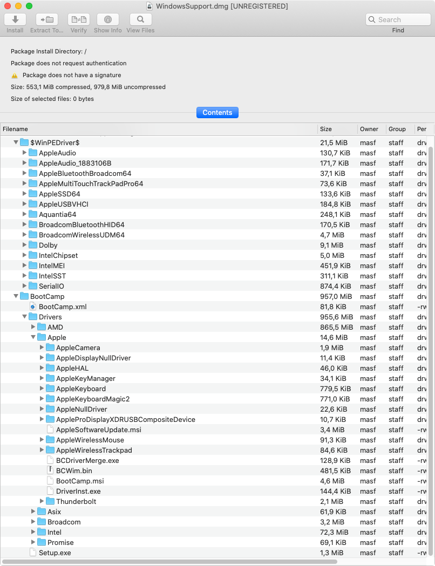Click the 865,5 MiB size value

tap(336, 327)
